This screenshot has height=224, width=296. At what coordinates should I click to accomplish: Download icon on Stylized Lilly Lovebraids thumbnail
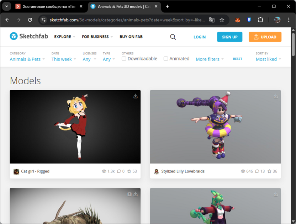[276, 96]
